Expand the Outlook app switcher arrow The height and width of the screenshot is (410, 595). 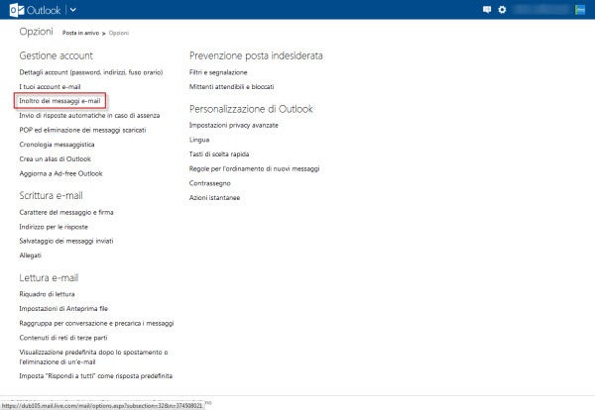pyautogui.click(x=72, y=10)
